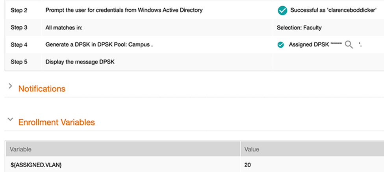Select the Step 5 row label
This screenshot has height=172, width=384.
(x=19, y=62)
